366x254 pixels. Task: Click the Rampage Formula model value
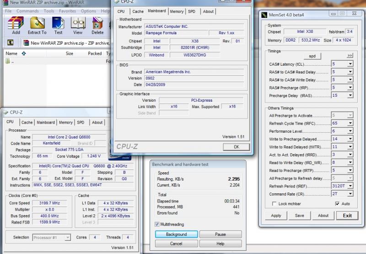tap(176, 33)
